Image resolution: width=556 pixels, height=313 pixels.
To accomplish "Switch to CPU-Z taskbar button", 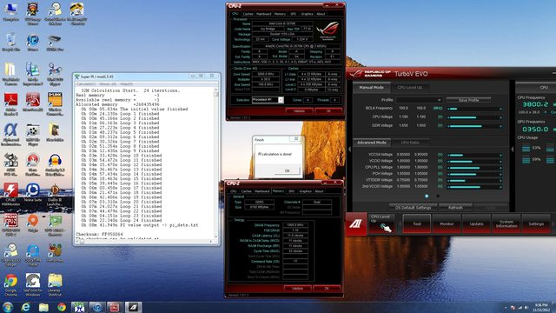I will 115,307.
